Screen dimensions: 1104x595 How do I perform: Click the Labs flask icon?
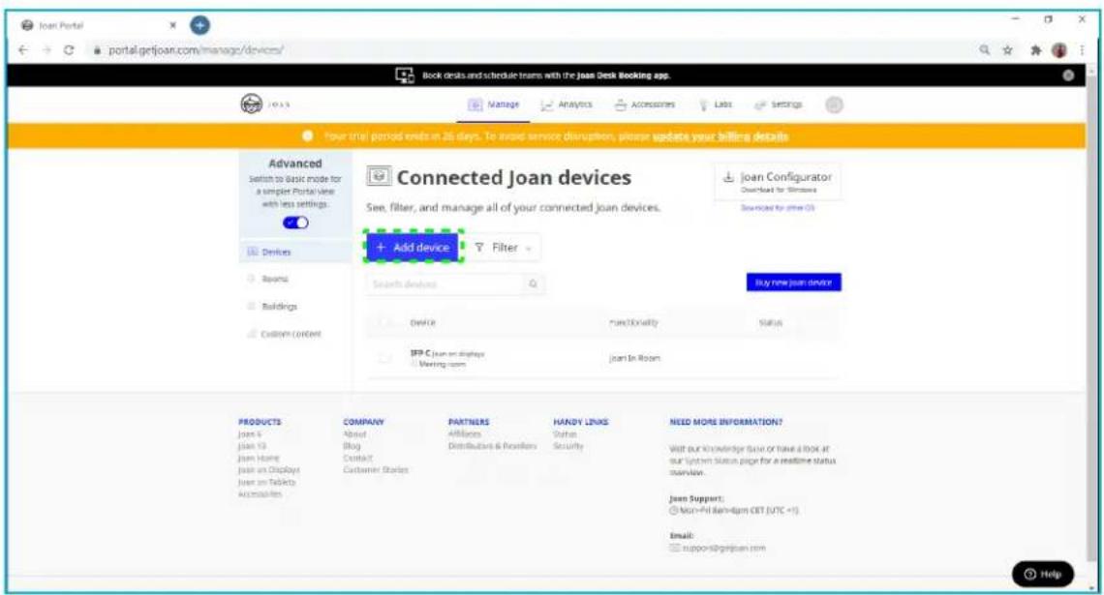click(704, 104)
